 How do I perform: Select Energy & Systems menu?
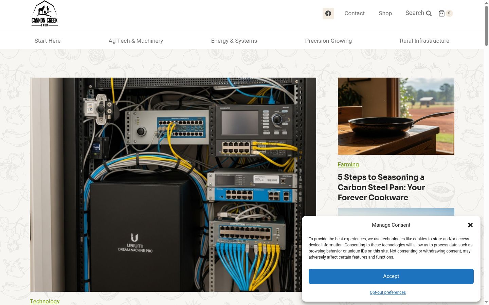point(234,41)
